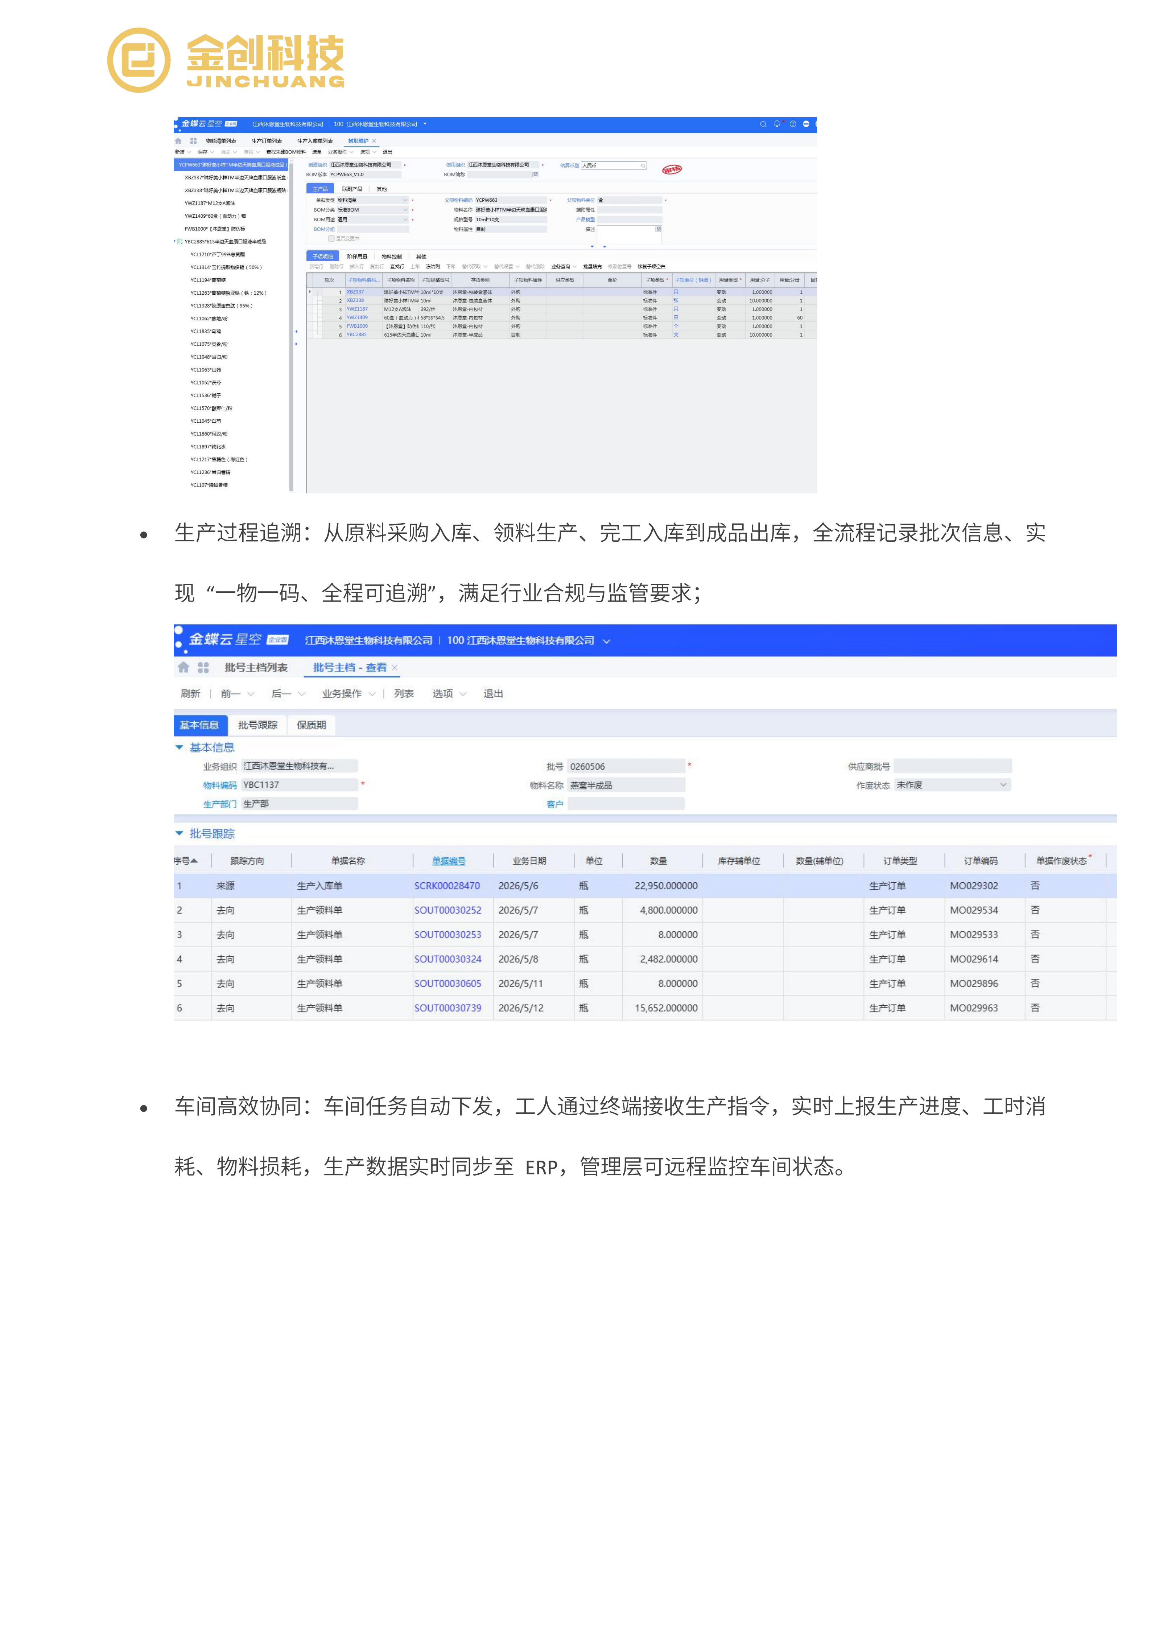This screenshot has height=1629, width=1151.
Task: Collapse the 基本信息 section triangle
Action: click(180, 748)
